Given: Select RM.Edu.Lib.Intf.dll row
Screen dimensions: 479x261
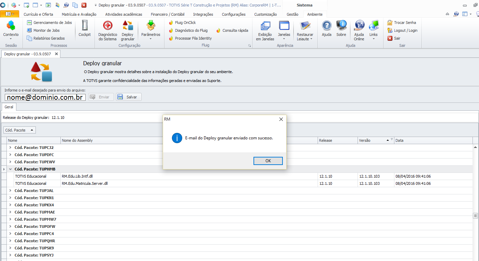Looking at the screenshot, I should [x=239, y=176].
